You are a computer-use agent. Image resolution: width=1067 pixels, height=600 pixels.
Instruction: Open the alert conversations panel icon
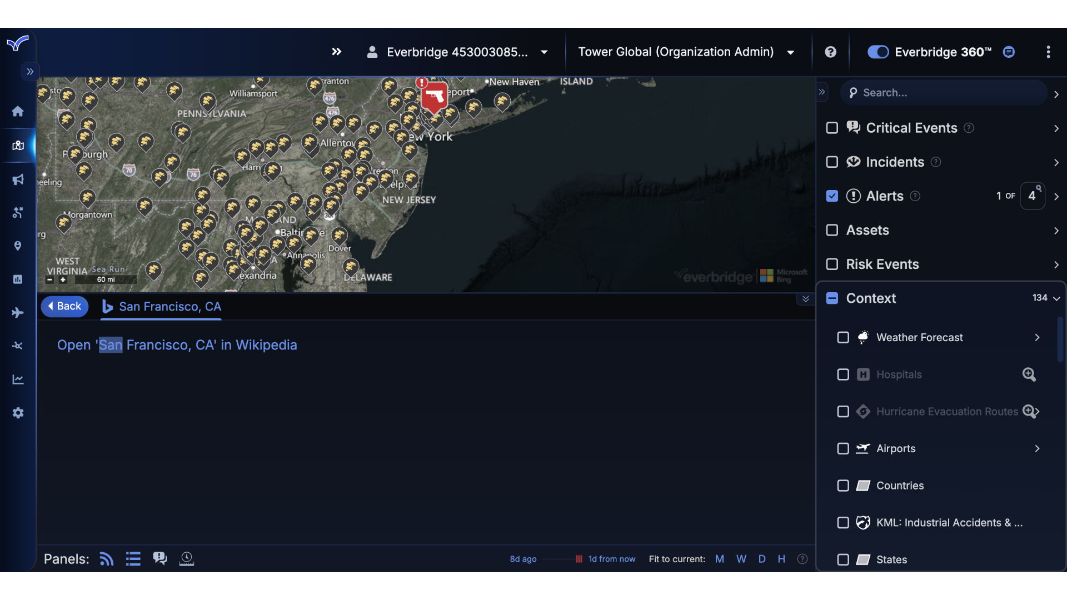click(x=159, y=558)
